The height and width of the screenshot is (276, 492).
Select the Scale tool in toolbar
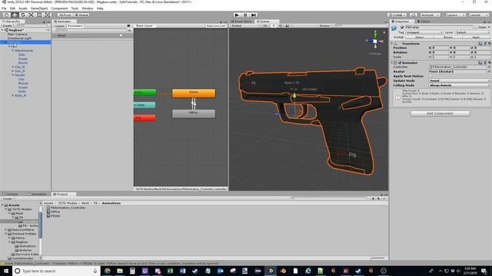click(x=31, y=15)
